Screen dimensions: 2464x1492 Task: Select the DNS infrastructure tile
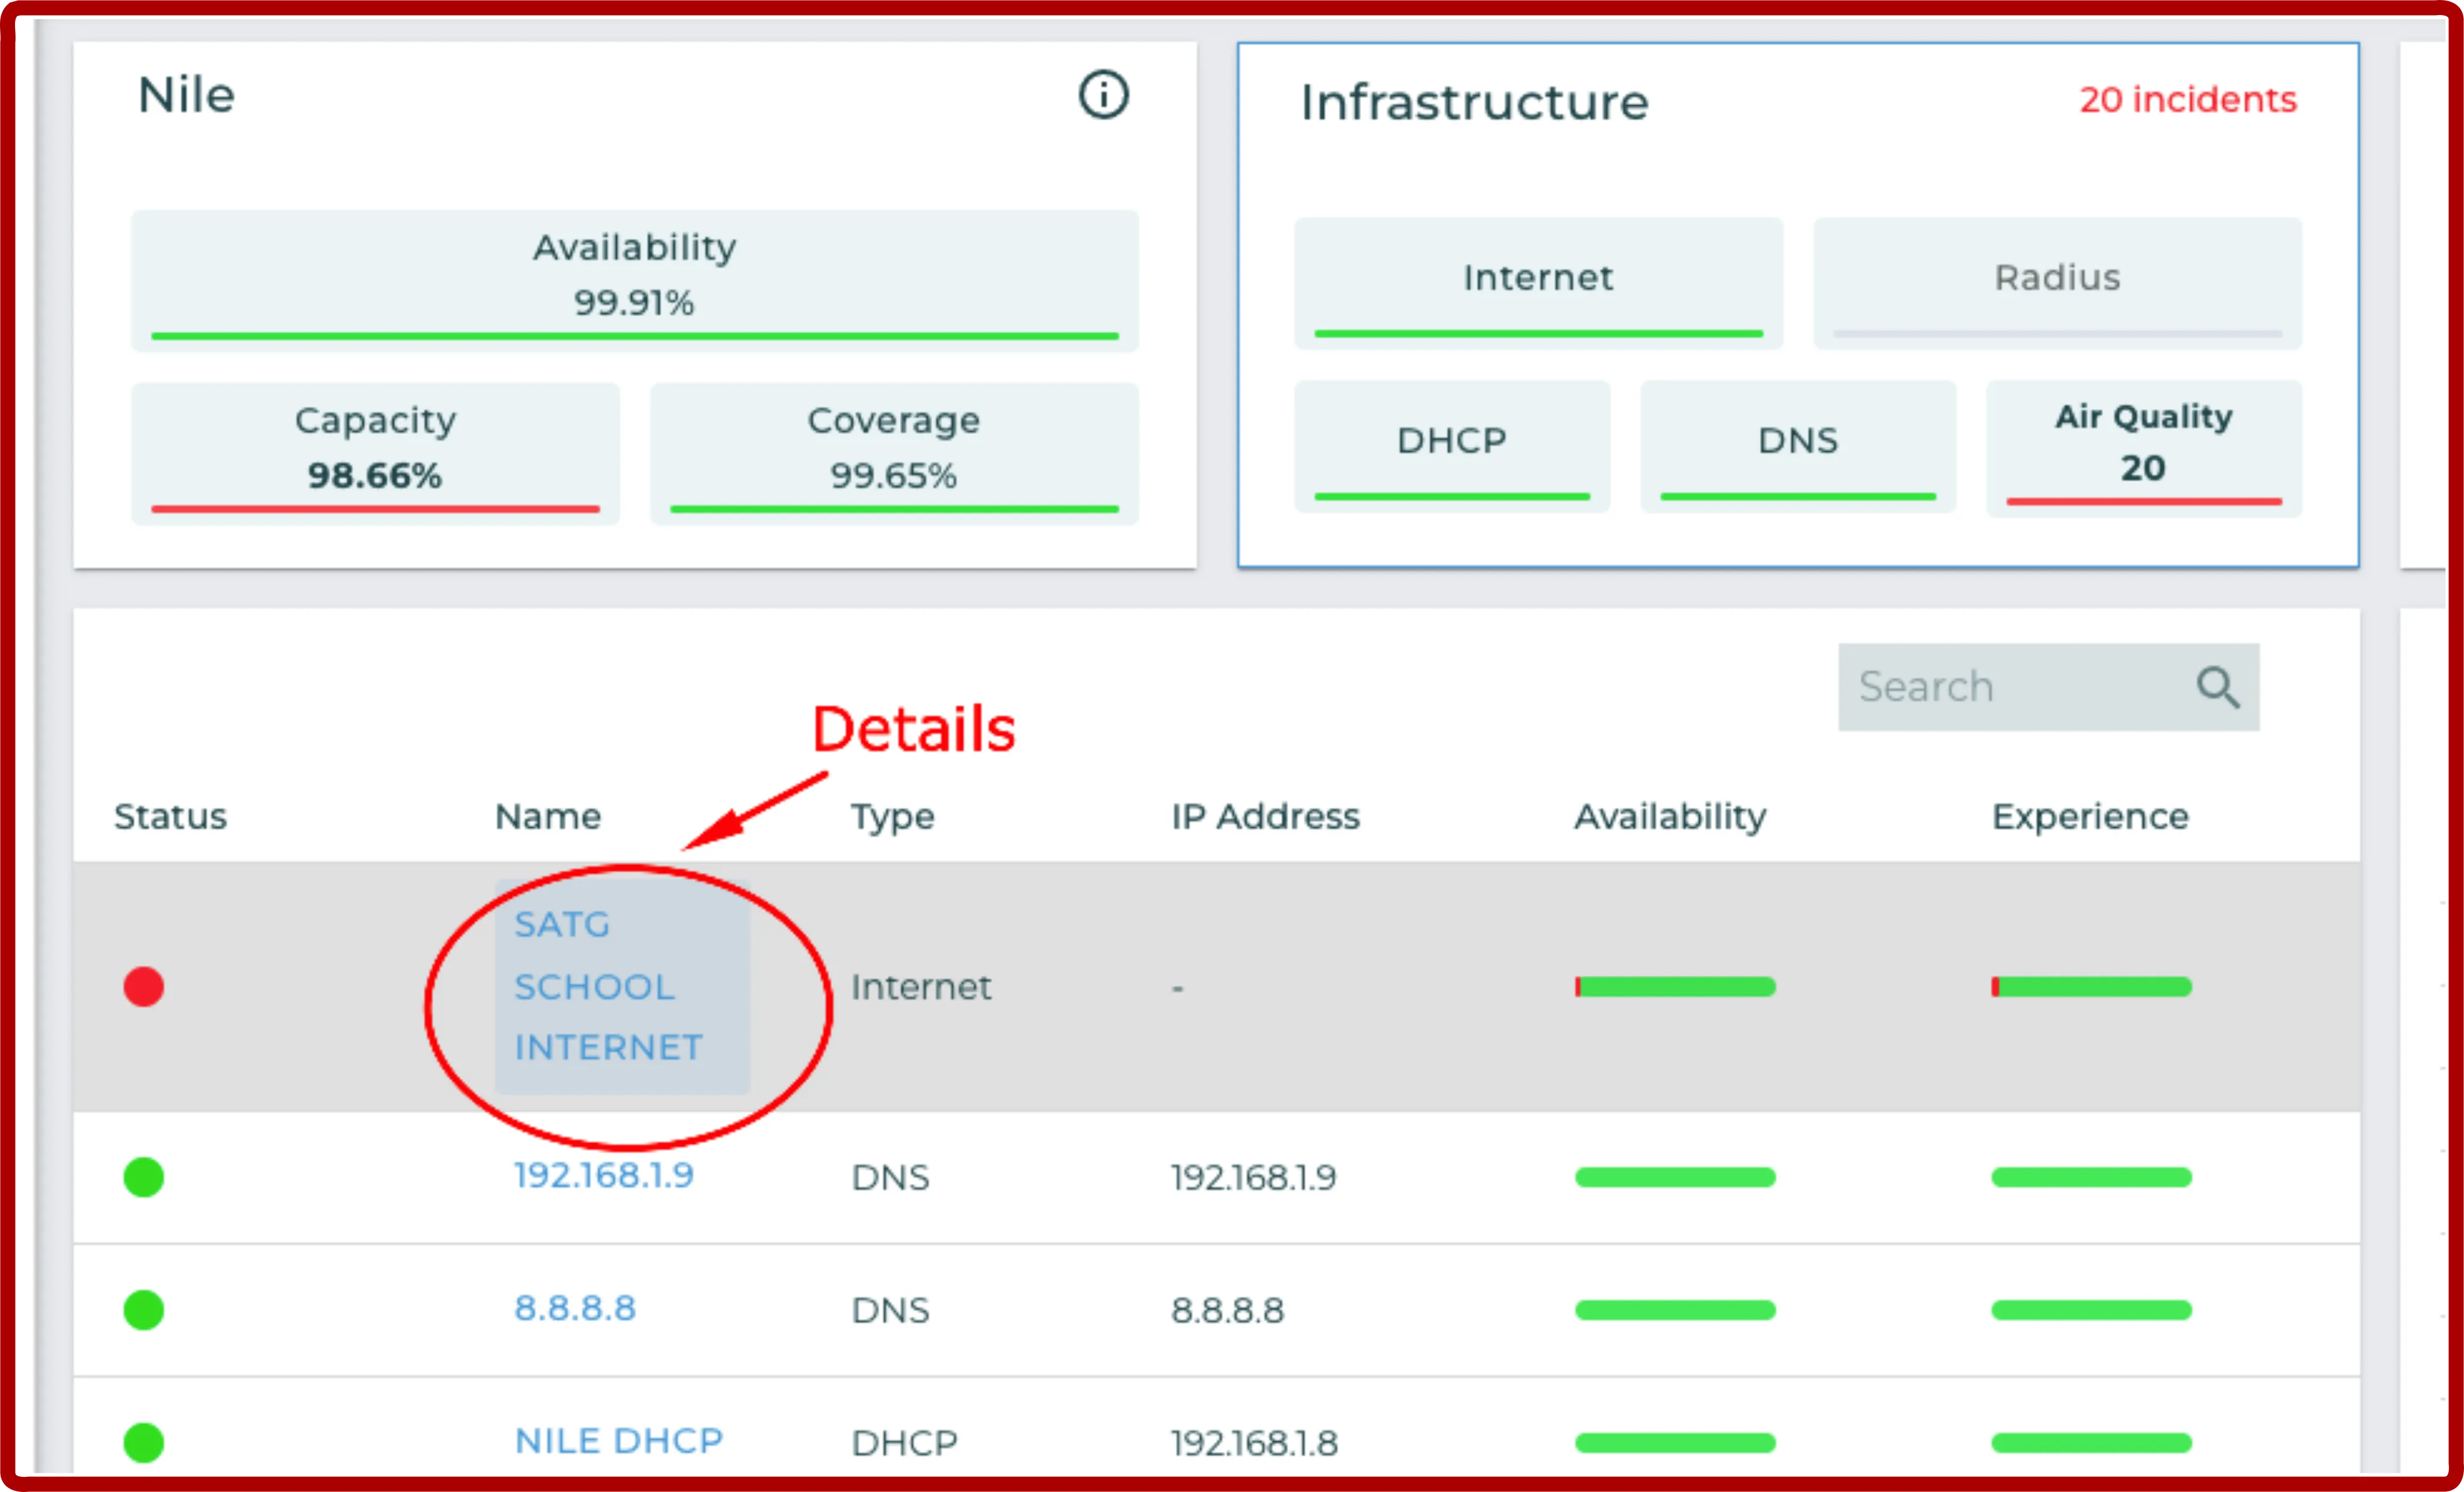point(1798,446)
